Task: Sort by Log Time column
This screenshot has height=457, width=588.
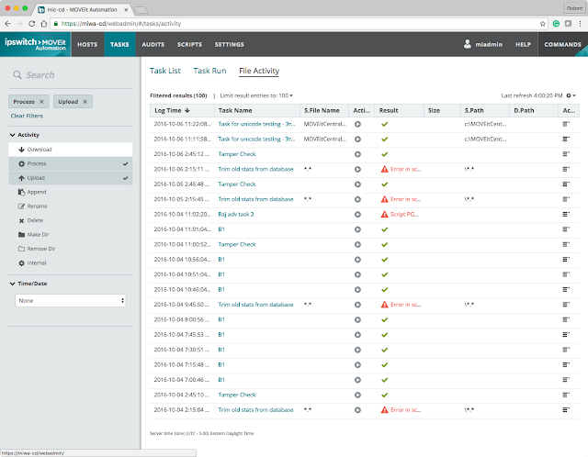Action: click(182, 110)
